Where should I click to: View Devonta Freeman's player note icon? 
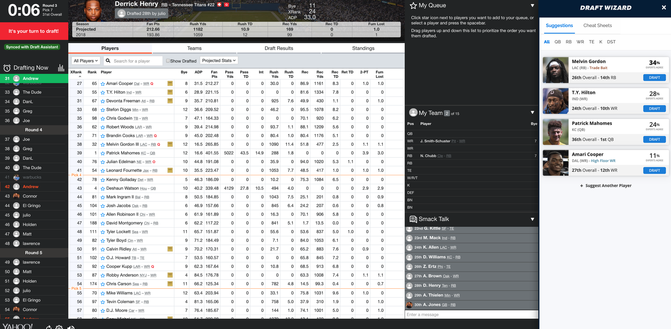click(170, 101)
